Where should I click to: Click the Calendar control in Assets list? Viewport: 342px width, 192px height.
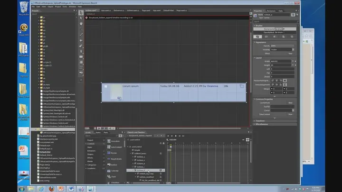(113, 171)
